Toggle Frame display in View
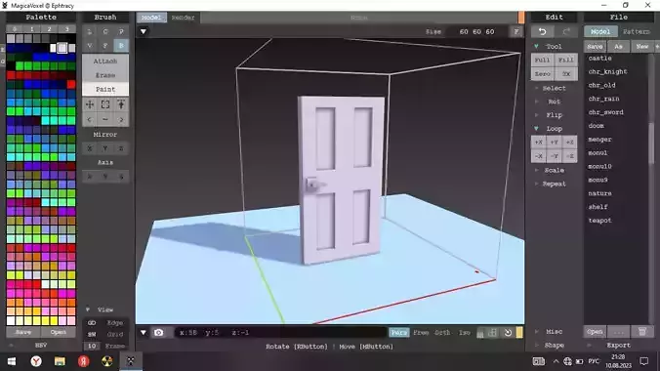The image size is (660, 371). 114,346
